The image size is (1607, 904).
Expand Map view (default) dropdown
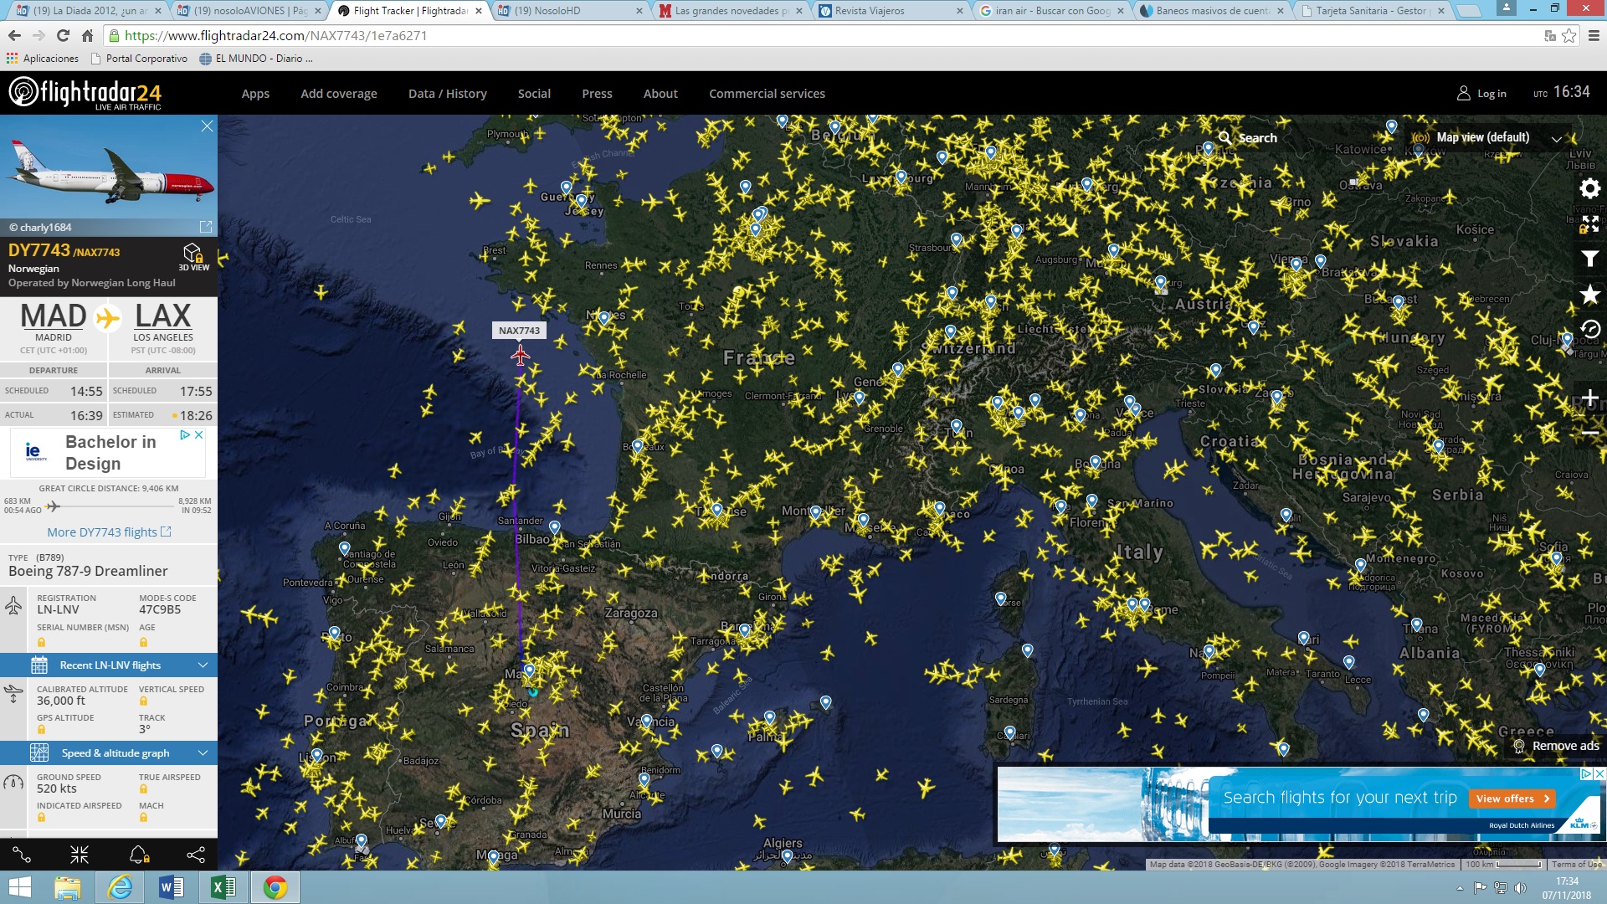point(1556,139)
